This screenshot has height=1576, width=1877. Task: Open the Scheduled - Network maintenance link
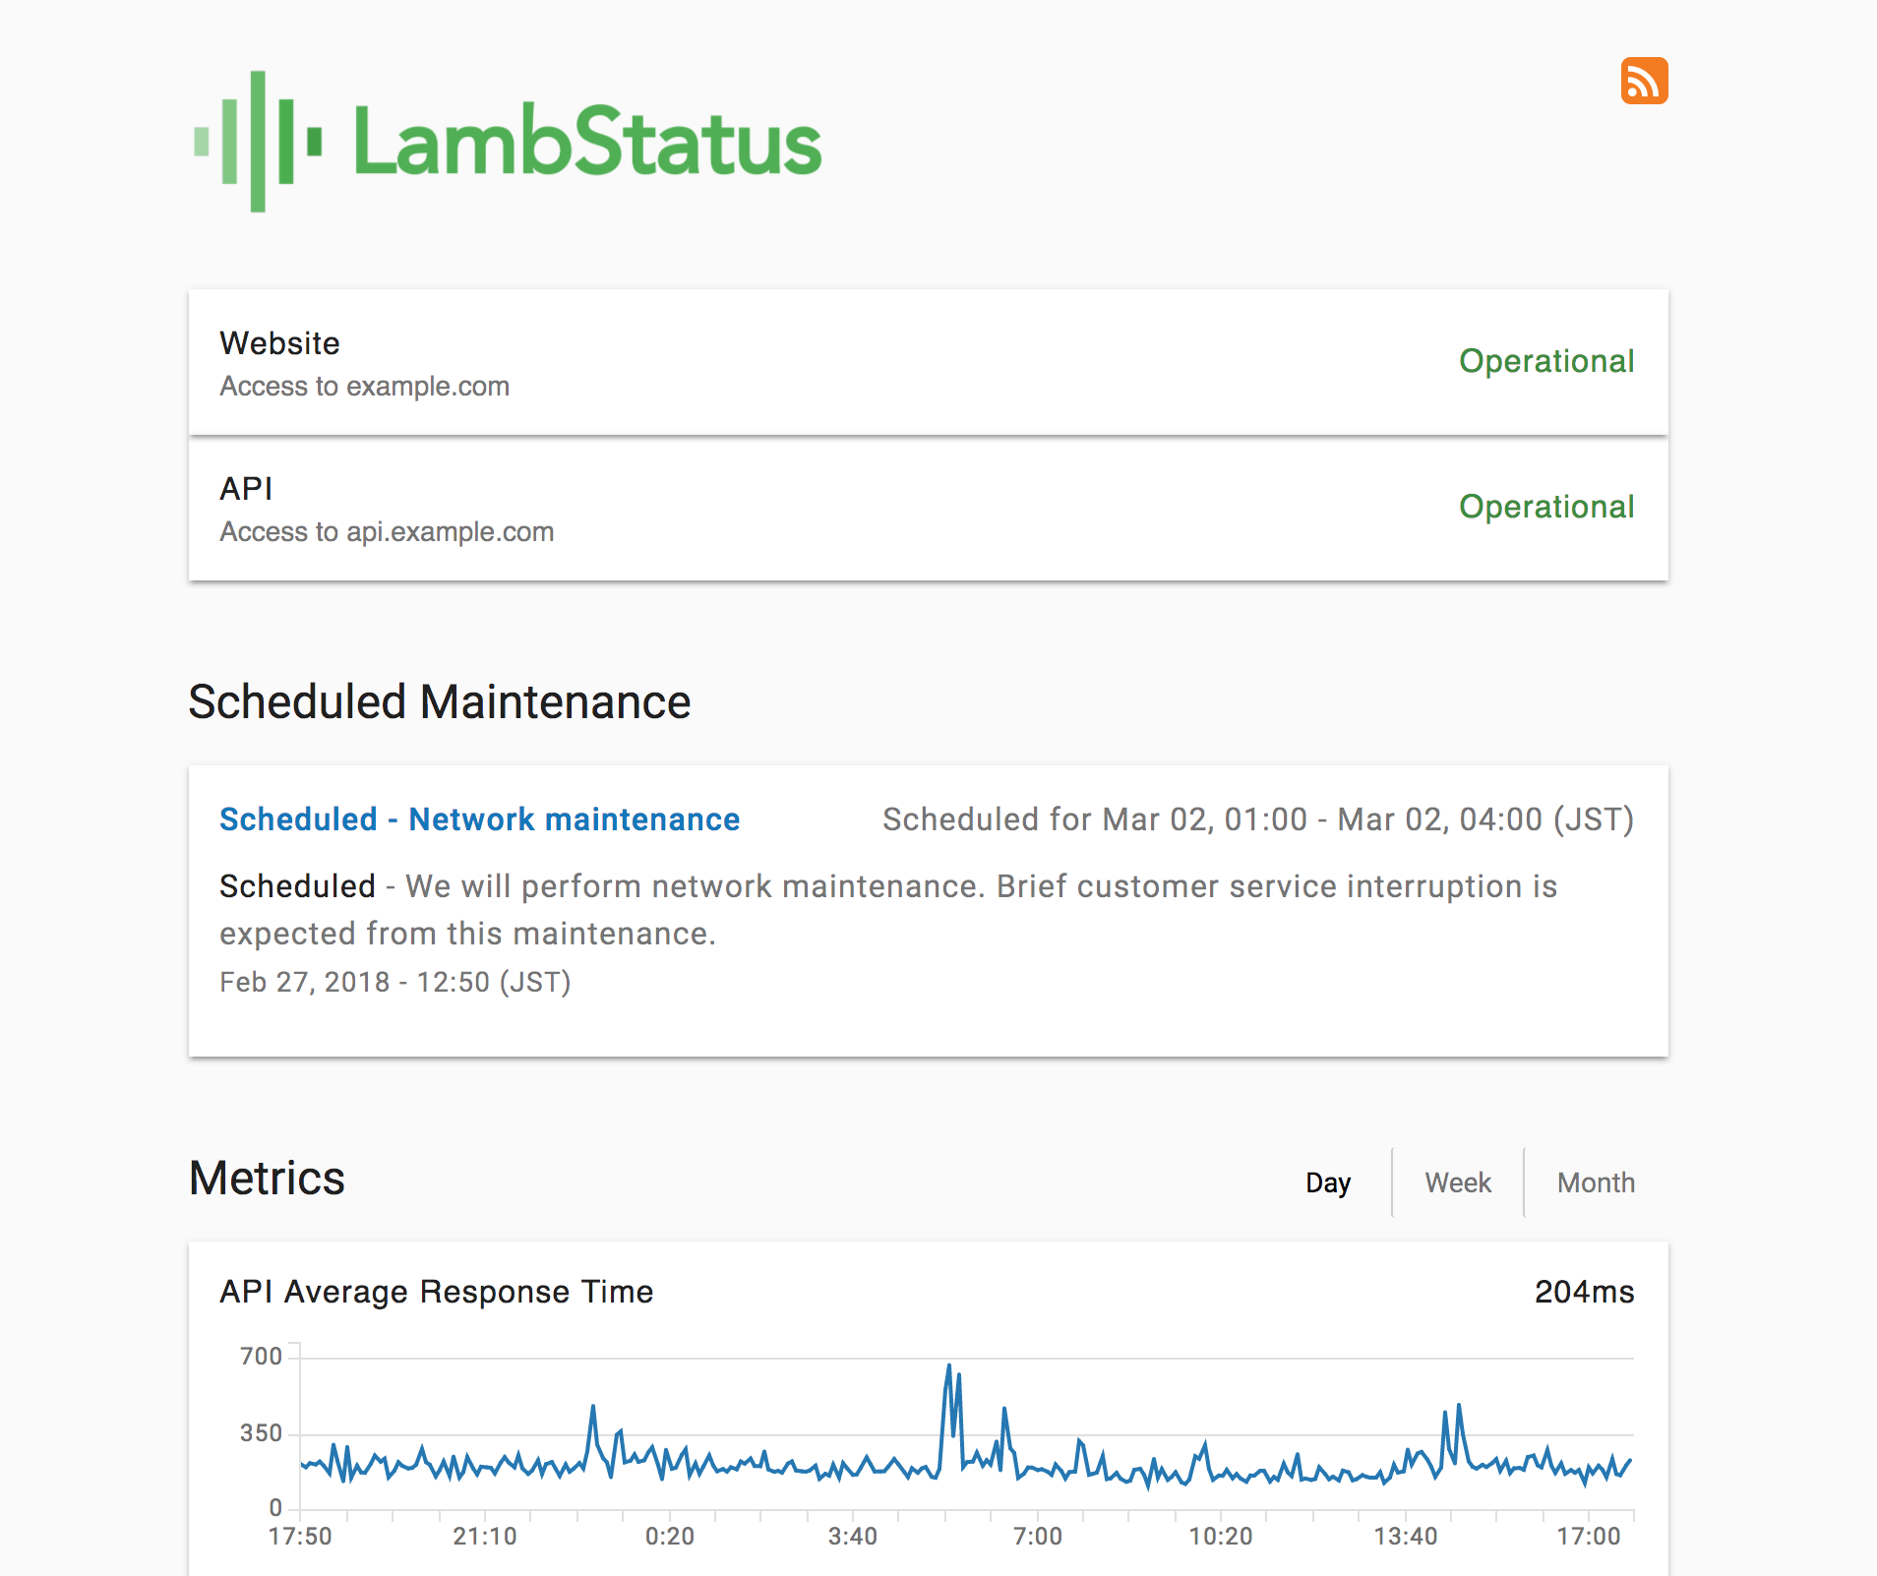(x=479, y=818)
